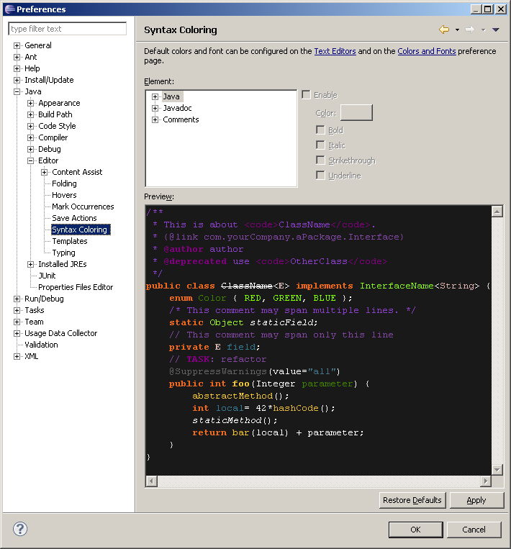Expand the General preferences node
Screen dimensions: 511x549
click(x=17, y=45)
